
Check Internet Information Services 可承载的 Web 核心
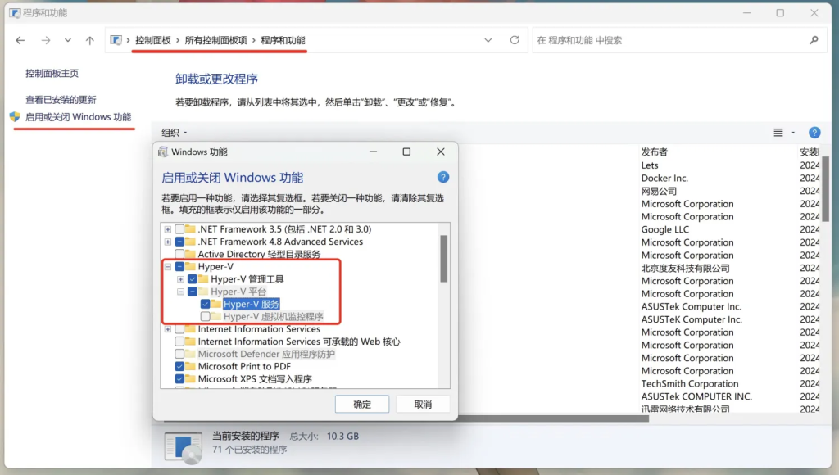click(179, 342)
